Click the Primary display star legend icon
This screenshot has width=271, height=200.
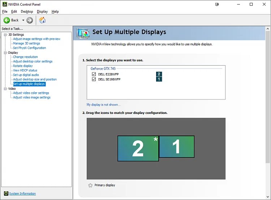90,185
